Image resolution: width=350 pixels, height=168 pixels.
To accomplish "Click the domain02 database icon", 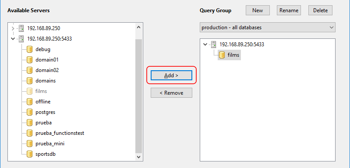I will (30, 70).
